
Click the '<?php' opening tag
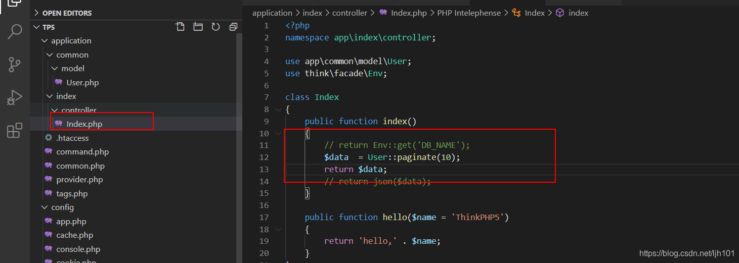297,25
